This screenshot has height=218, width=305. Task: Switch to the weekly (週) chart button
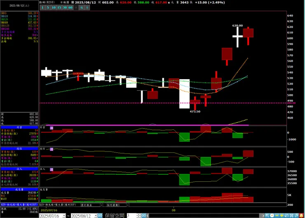pyautogui.click(x=82, y=7)
